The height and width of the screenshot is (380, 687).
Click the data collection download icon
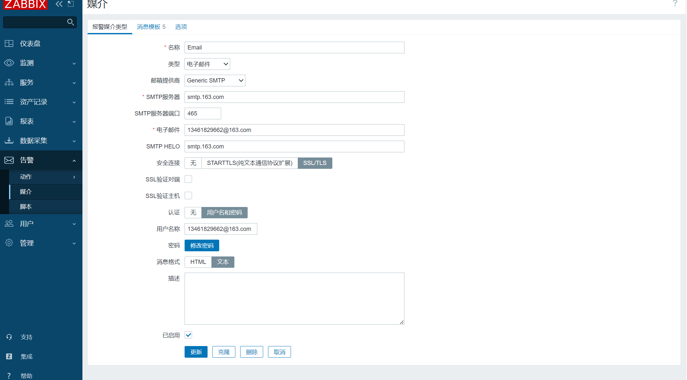tap(9, 140)
